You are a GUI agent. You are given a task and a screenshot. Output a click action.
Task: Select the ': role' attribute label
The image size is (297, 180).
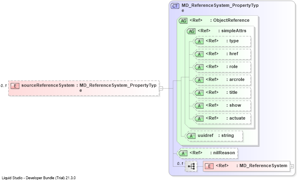pos(232,66)
